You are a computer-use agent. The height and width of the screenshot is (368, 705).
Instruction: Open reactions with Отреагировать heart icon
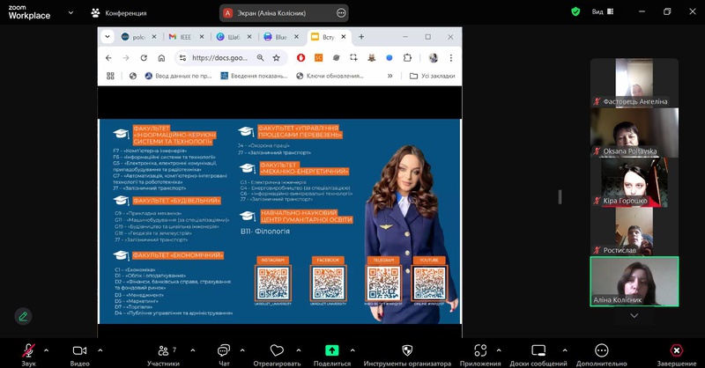tap(277, 355)
